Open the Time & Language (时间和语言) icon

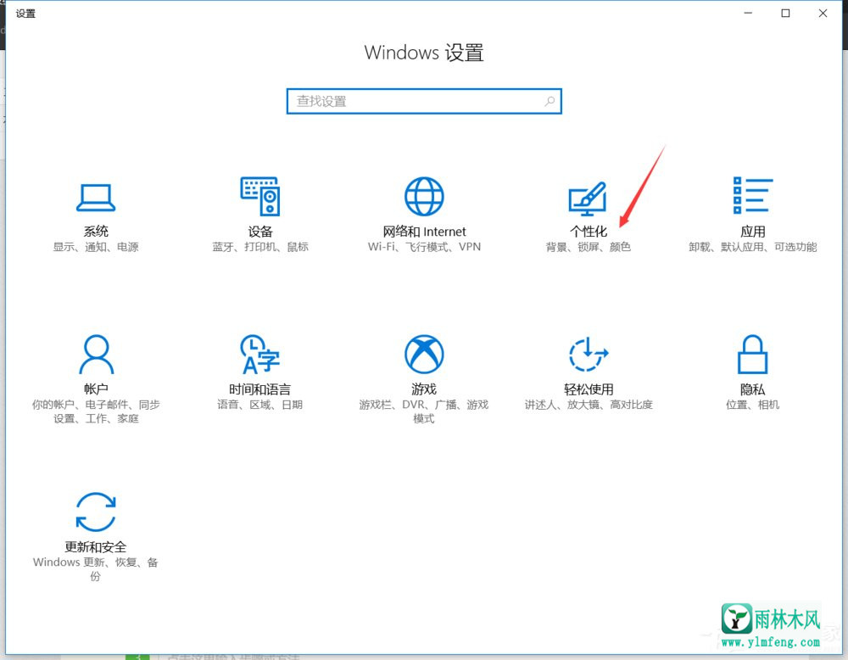point(260,355)
